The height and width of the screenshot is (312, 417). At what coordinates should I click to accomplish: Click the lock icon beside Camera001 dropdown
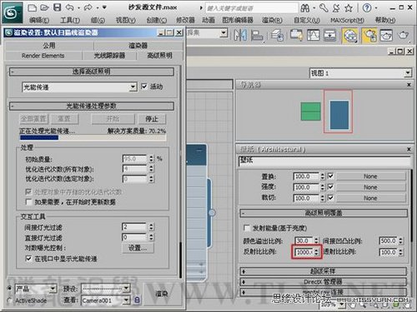[137, 300]
